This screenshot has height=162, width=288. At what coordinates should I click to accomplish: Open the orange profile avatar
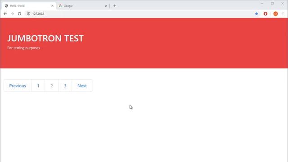click(x=275, y=14)
